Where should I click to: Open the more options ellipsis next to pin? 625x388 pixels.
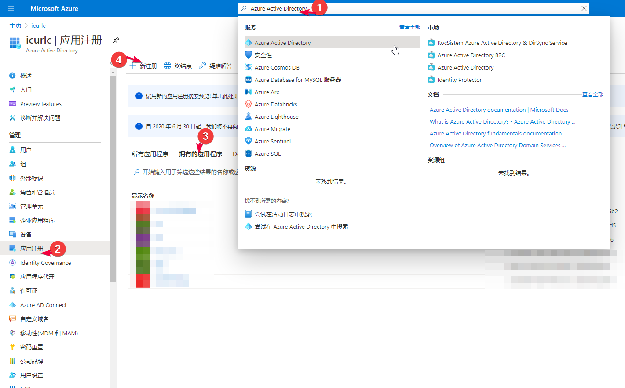tap(130, 40)
